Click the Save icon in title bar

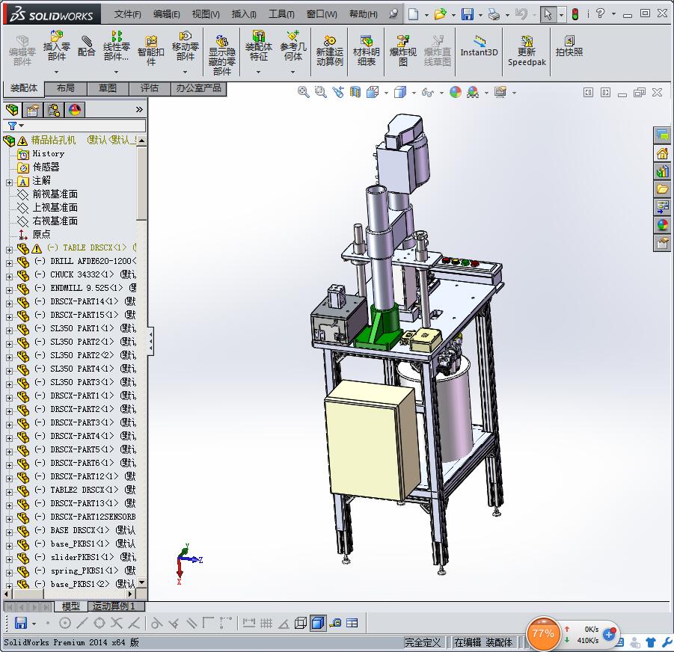(x=468, y=14)
